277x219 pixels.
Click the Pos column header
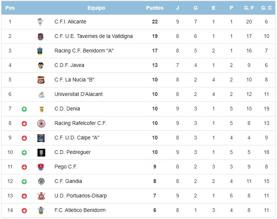coord(10,8)
